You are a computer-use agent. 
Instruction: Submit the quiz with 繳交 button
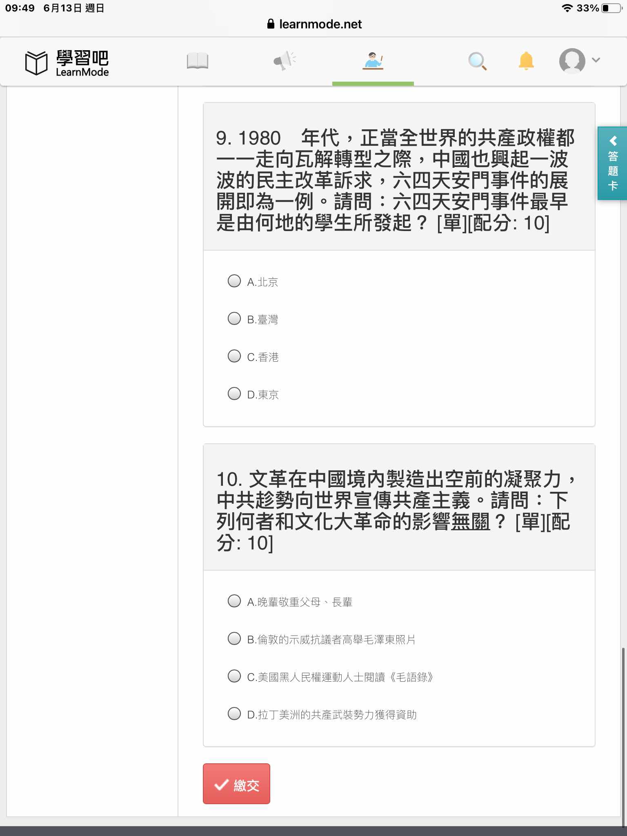(x=236, y=784)
